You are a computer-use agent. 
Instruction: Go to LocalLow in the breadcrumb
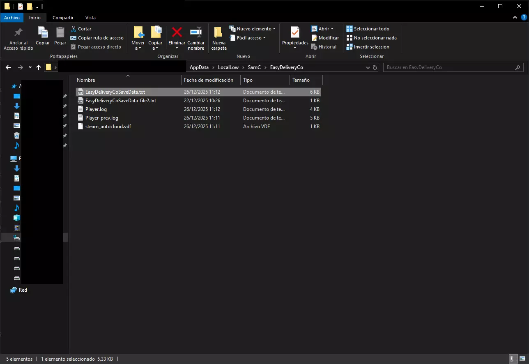tap(228, 67)
